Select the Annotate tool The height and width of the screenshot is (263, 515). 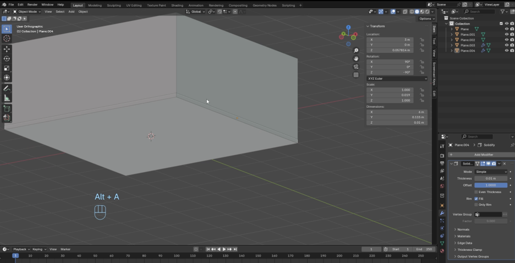[7, 89]
